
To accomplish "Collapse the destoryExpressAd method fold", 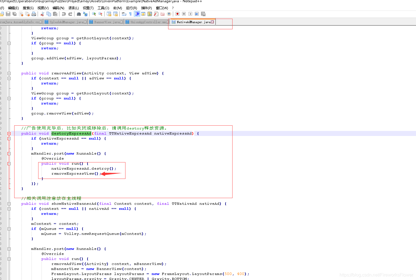I will coord(9,133).
